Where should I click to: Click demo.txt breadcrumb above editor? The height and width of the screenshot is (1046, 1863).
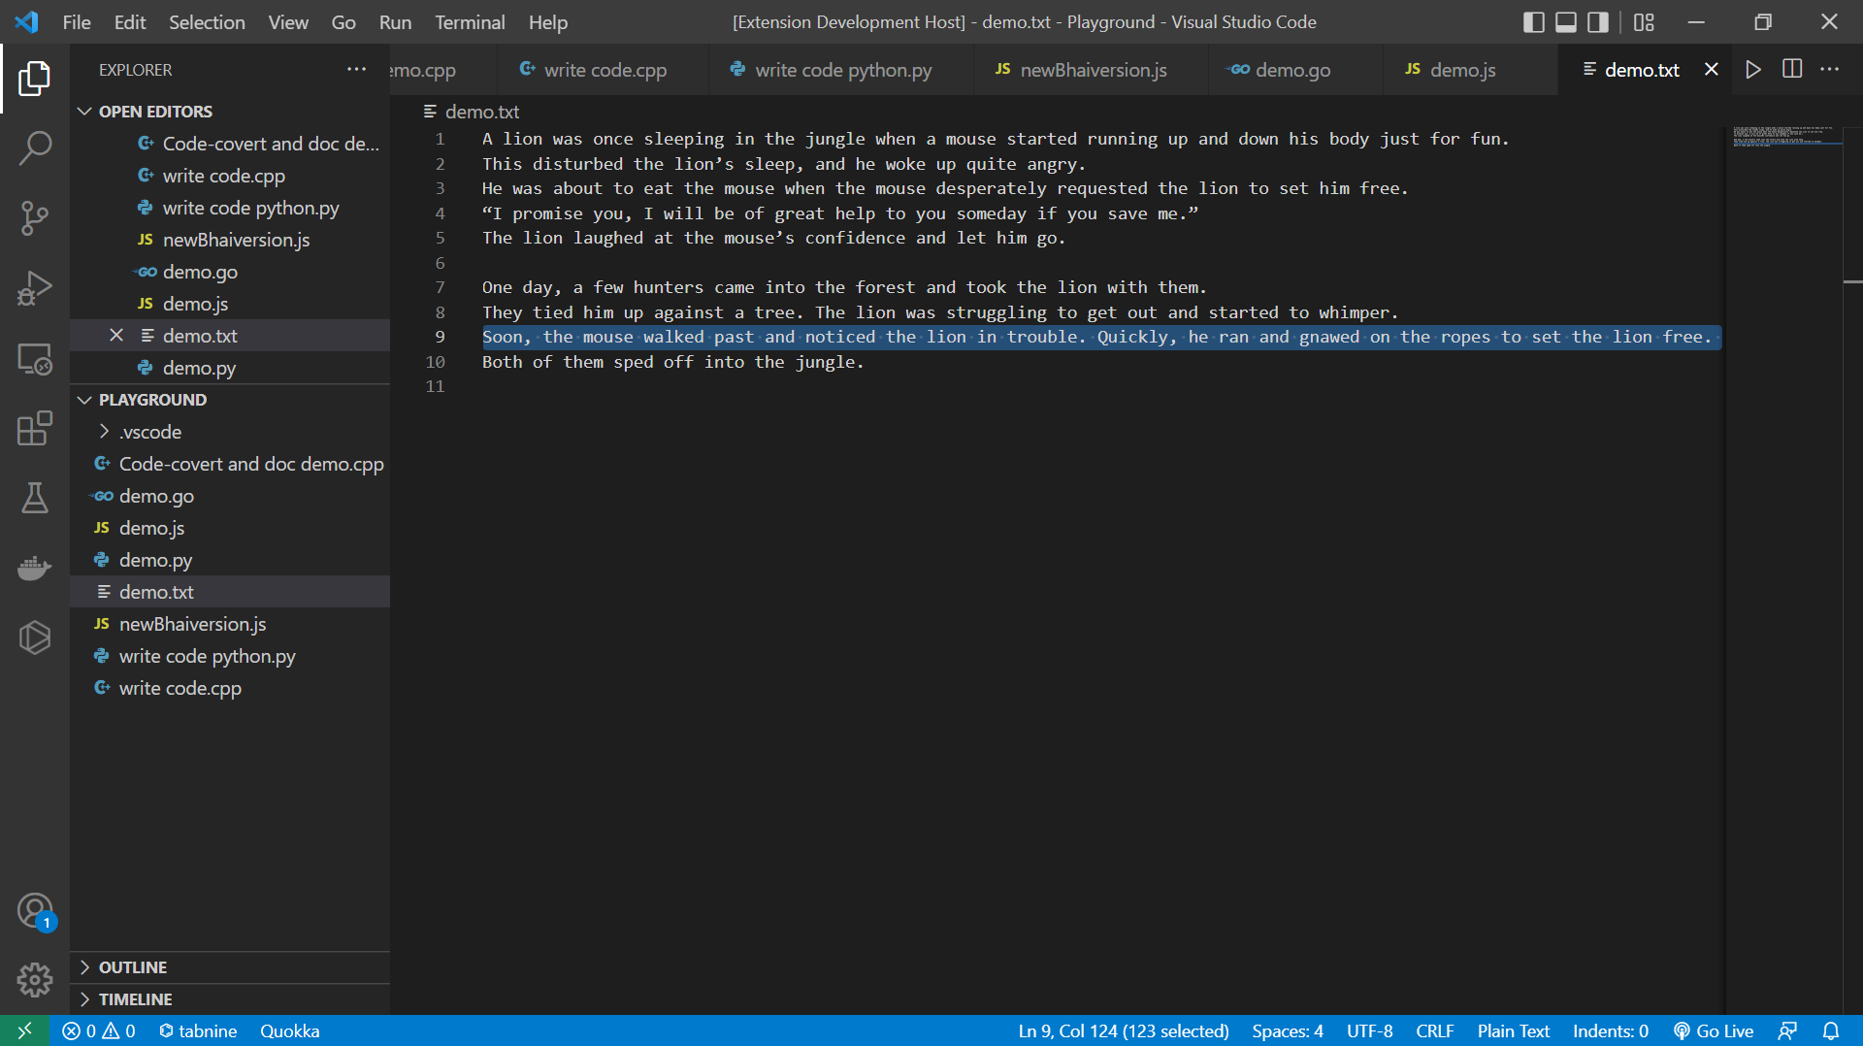click(473, 112)
